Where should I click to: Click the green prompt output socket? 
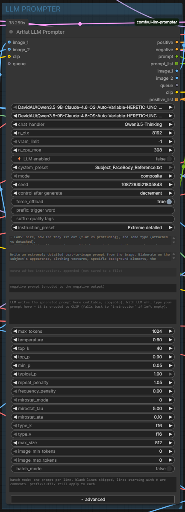[177, 56]
